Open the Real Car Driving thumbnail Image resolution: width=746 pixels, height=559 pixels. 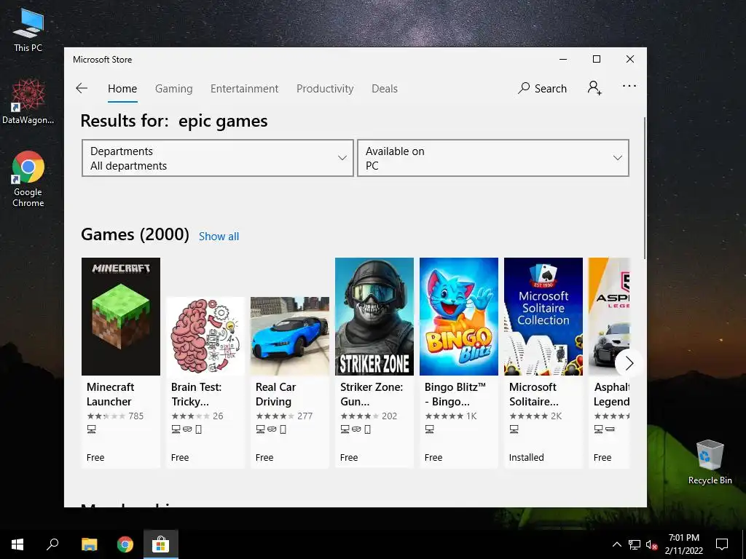(x=290, y=336)
